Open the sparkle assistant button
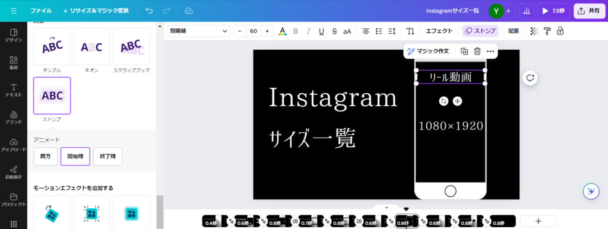 tap(591, 191)
